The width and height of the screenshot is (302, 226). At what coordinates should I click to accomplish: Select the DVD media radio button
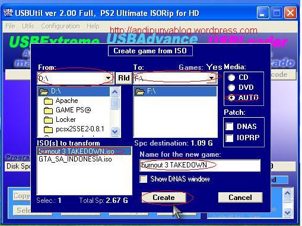231,88
